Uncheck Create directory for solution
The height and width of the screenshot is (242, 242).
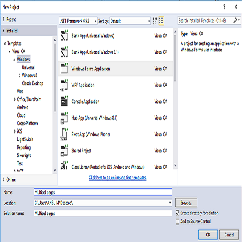coord(178,213)
